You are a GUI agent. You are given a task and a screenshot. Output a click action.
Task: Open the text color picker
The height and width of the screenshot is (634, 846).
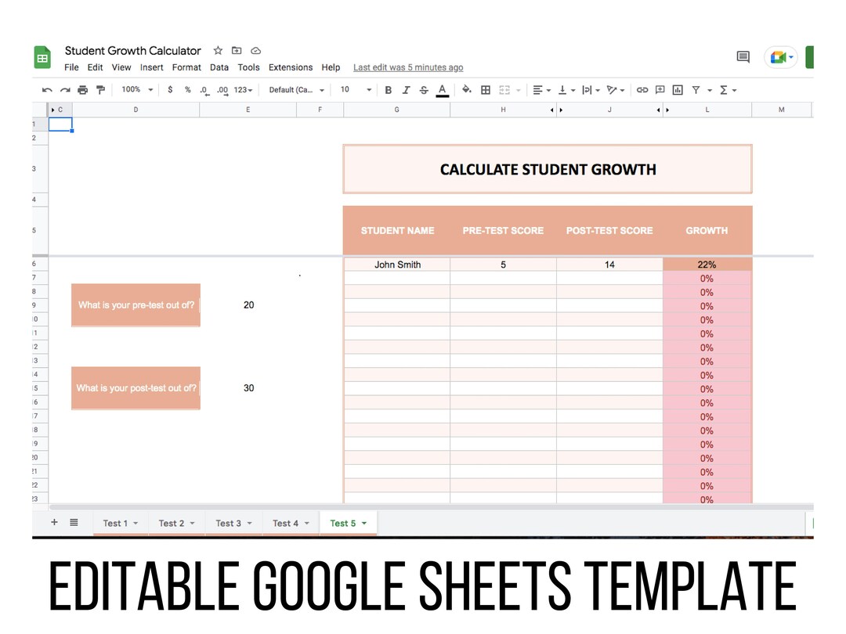click(x=442, y=89)
